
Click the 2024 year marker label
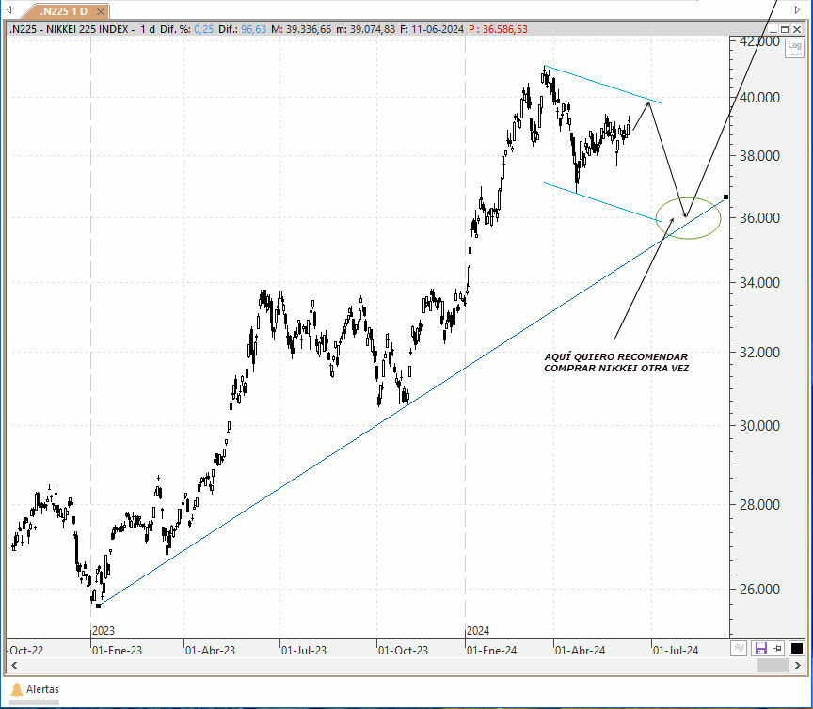[x=478, y=631]
